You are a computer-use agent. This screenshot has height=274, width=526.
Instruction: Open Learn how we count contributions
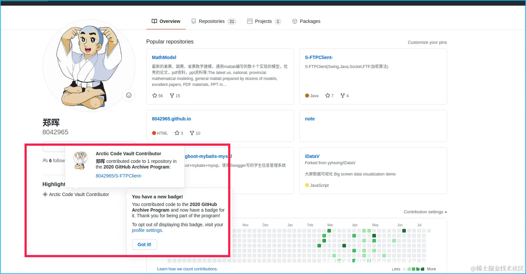coord(187,269)
